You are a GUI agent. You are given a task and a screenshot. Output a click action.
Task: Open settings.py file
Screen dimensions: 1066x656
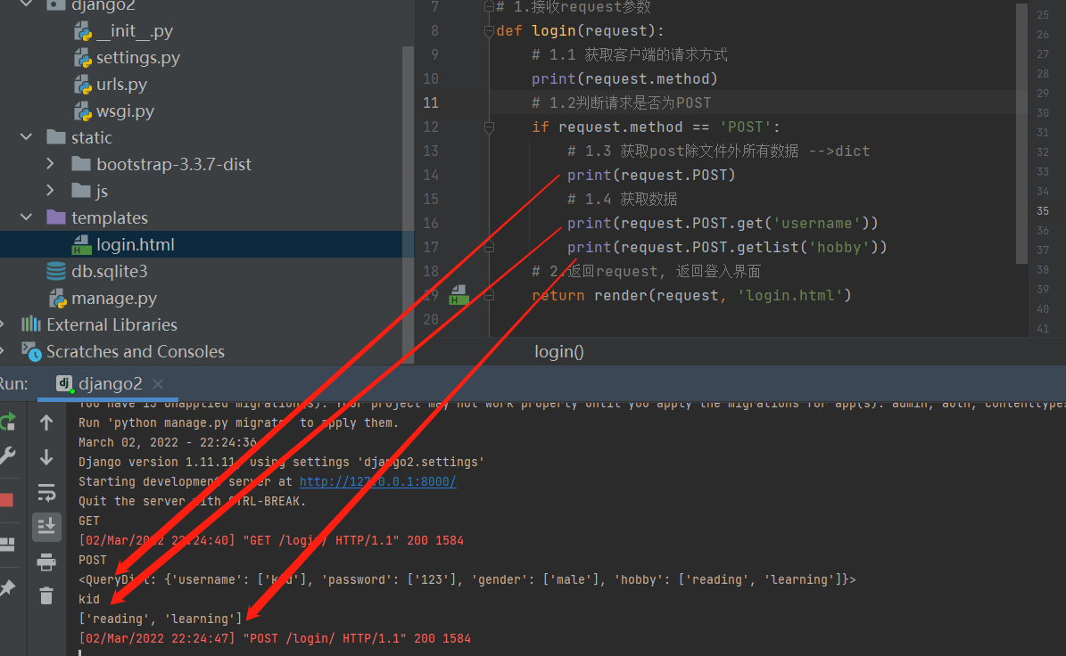click(x=138, y=58)
